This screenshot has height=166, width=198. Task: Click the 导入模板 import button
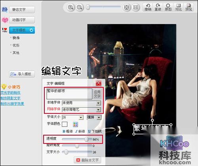[x=22, y=74]
